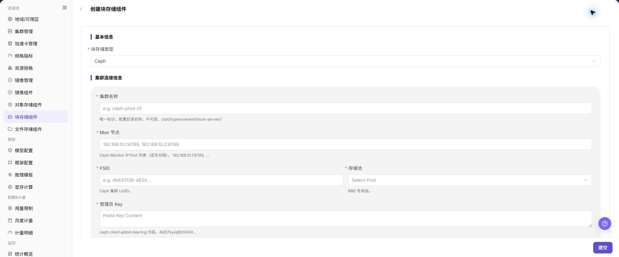Click the dashboard icon beside 统计概览
Image resolution: width=619 pixels, height=257 pixels.
(x=10, y=254)
